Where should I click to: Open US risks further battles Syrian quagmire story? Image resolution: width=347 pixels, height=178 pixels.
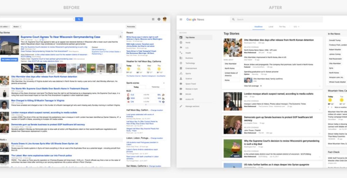[x=276, y=165]
